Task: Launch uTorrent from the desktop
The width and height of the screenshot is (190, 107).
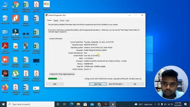Action: coord(15,75)
